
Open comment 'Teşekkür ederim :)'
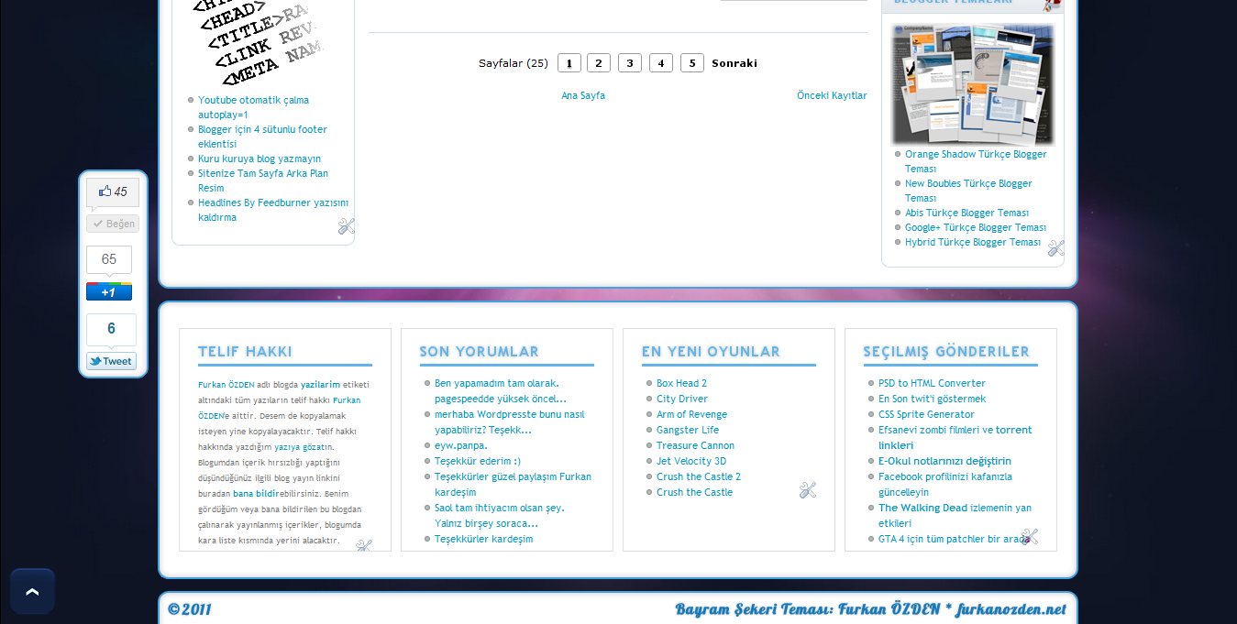point(478,461)
